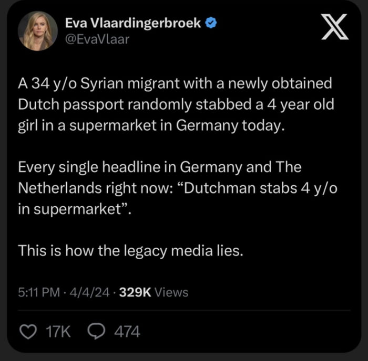Screen dimensions: 368x361
Task: Click the blue verified badge
Action: point(211,23)
